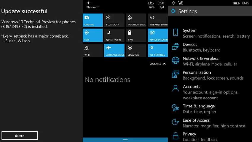Toggle the Internet Sharing tile

pos(158,20)
